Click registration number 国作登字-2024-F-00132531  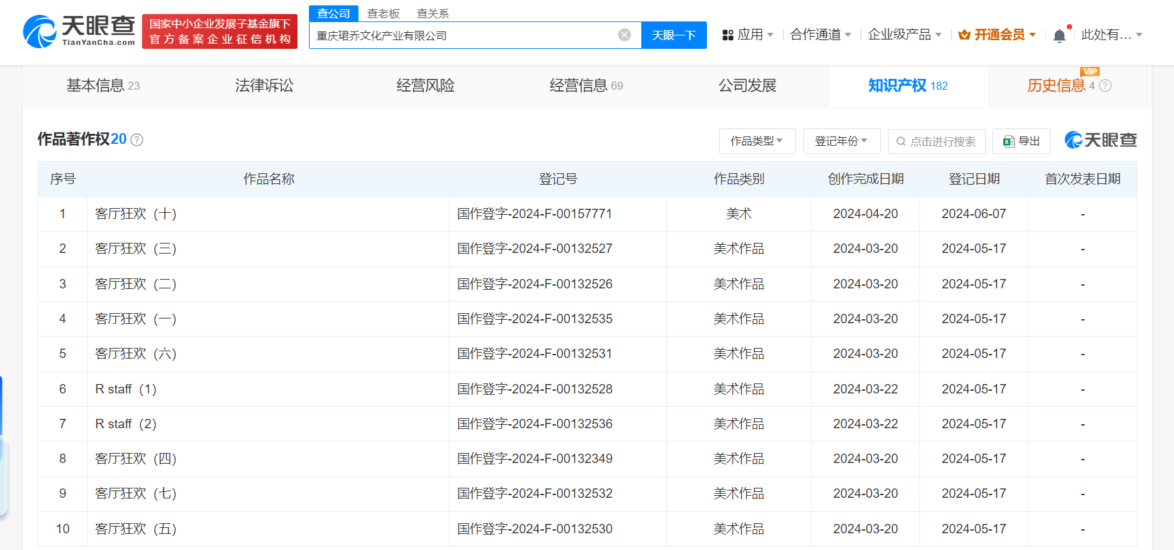[x=535, y=353]
